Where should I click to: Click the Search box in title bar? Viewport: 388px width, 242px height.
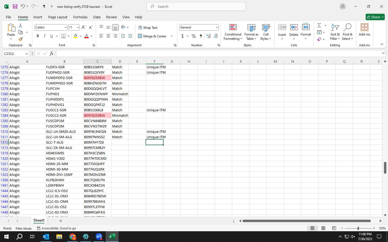[x=196, y=6]
